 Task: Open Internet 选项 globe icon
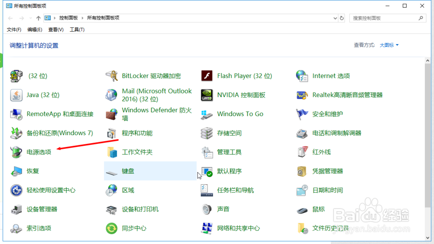point(302,76)
